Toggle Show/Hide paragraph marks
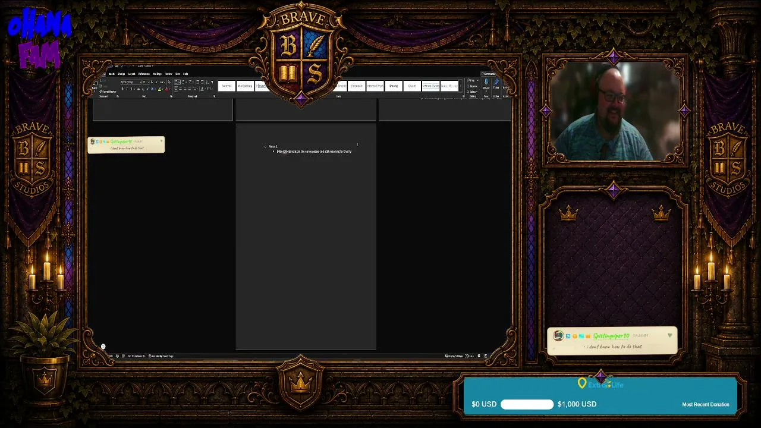The image size is (761, 428). [x=212, y=82]
